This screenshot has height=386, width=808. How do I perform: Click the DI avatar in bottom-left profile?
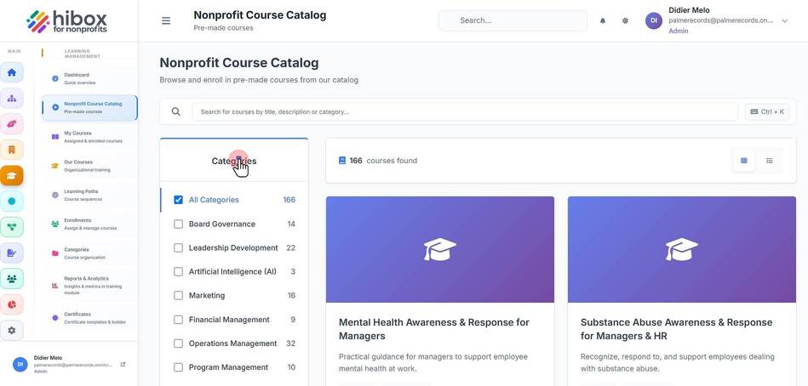click(20, 365)
